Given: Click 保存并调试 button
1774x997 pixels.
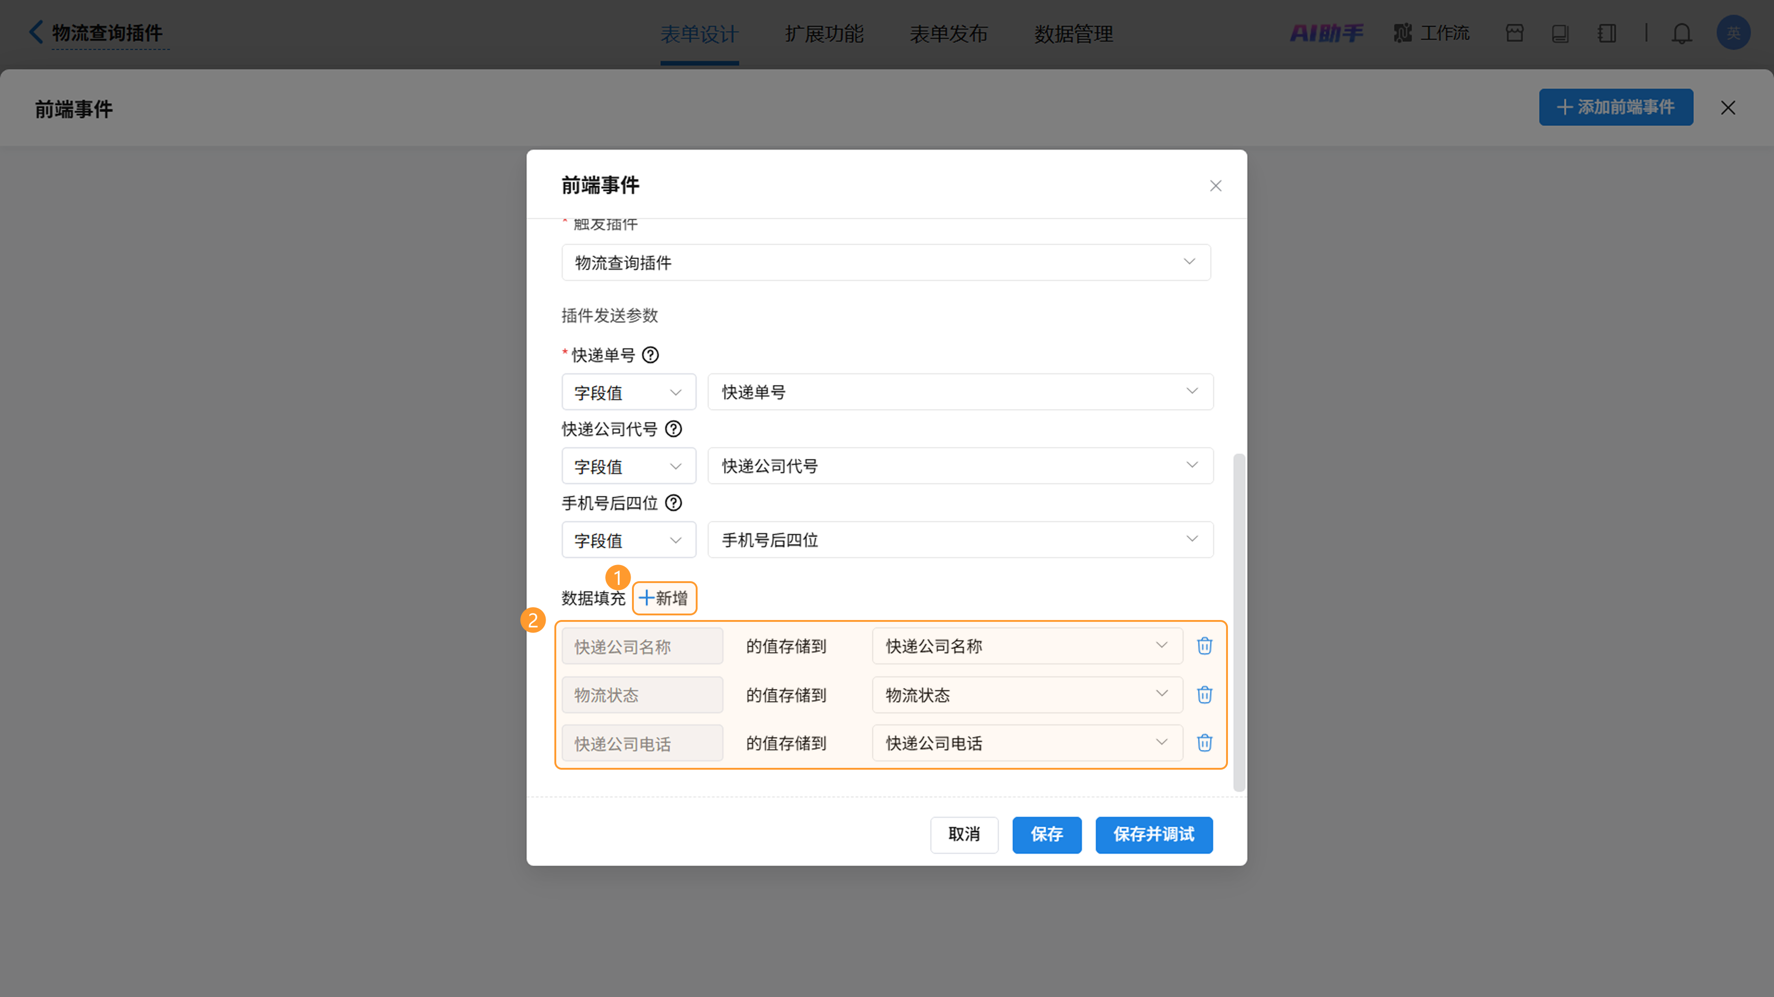Looking at the screenshot, I should tap(1154, 834).
